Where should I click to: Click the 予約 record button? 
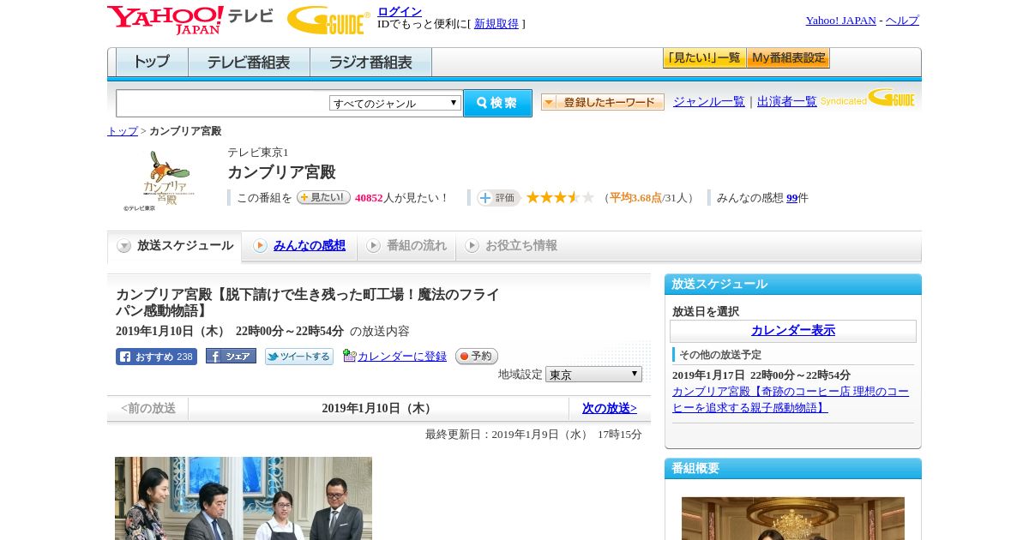click(476, 356)
